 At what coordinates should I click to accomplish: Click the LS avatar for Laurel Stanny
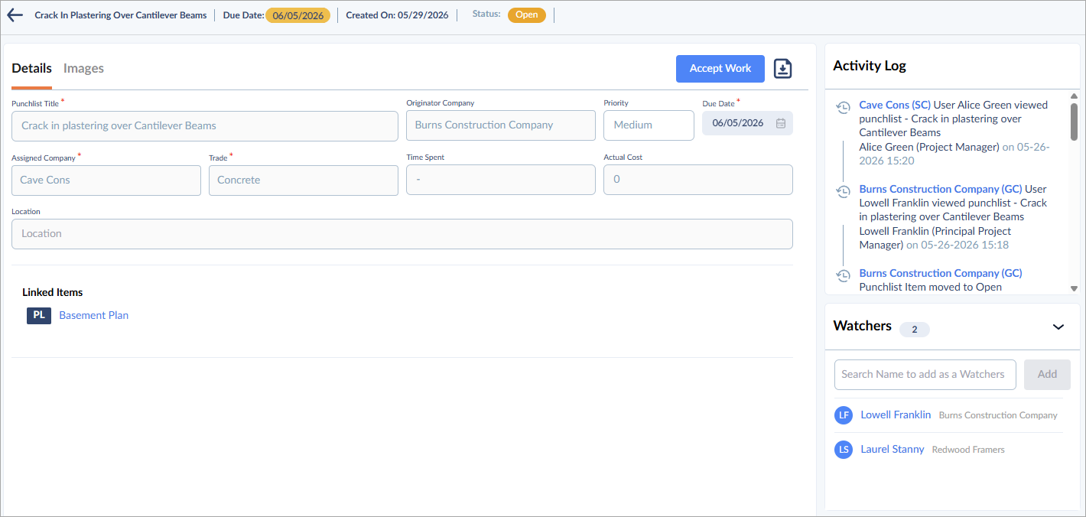coord(844,450)
